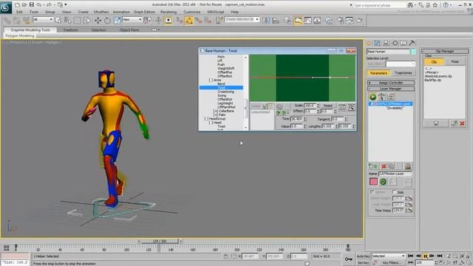
Task: Open the Motion command panel tab
Action: tap(395, 43)
